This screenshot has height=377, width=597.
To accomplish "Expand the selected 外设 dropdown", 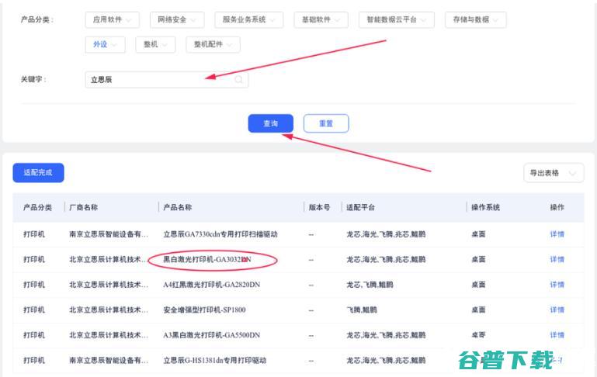I will tap(105, 44).
